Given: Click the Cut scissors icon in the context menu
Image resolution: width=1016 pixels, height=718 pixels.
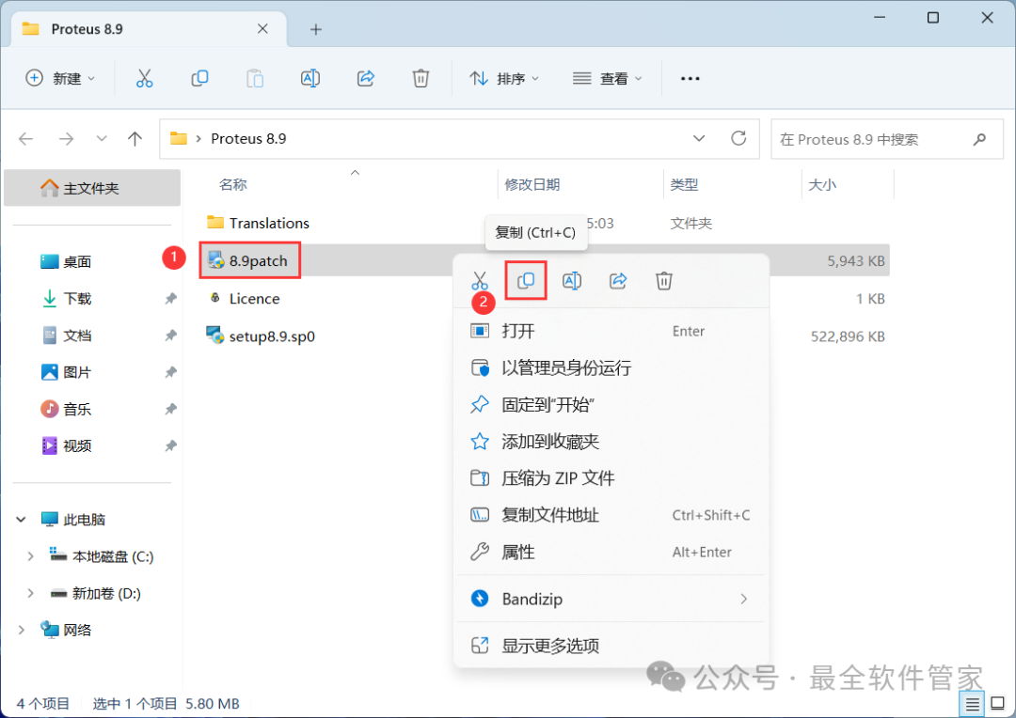Looking at the screenshot, I should pos(480,281).
